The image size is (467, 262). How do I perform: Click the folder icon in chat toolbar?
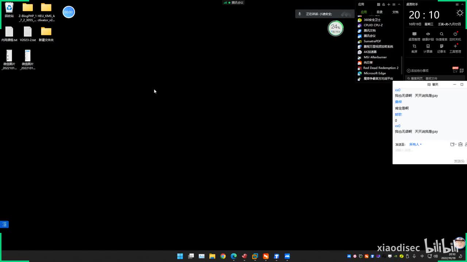[x=453, y=144]
